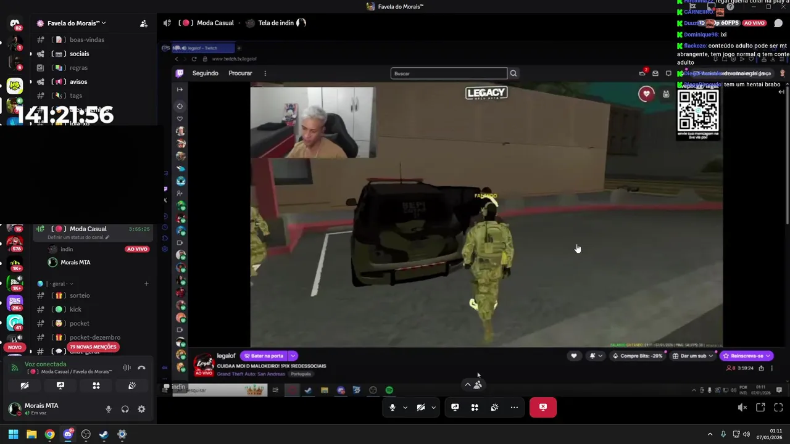Screen dimensions: 790x444
Task: Open Discord direct messages home icon
Action: pyautogui.click(x=15, y=23)
